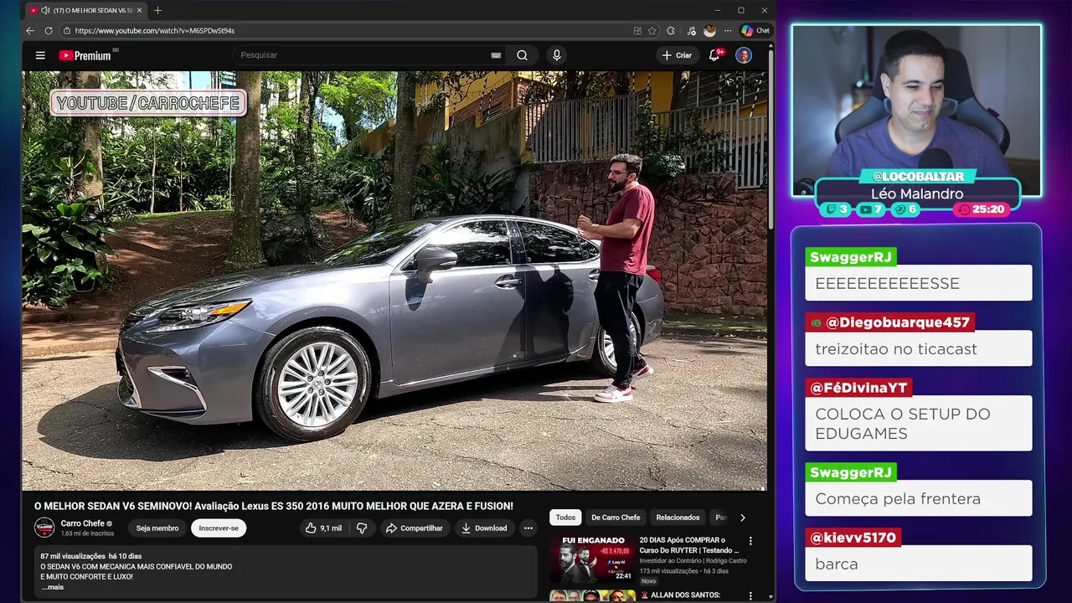
Task: Open the split screen apps icon in address bar
Action: (637, 30)
